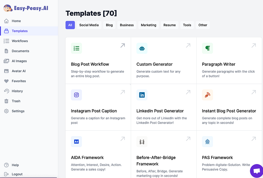Select the Marketing category tab
This screenshot has height=178, width=263.
[149, 25]
